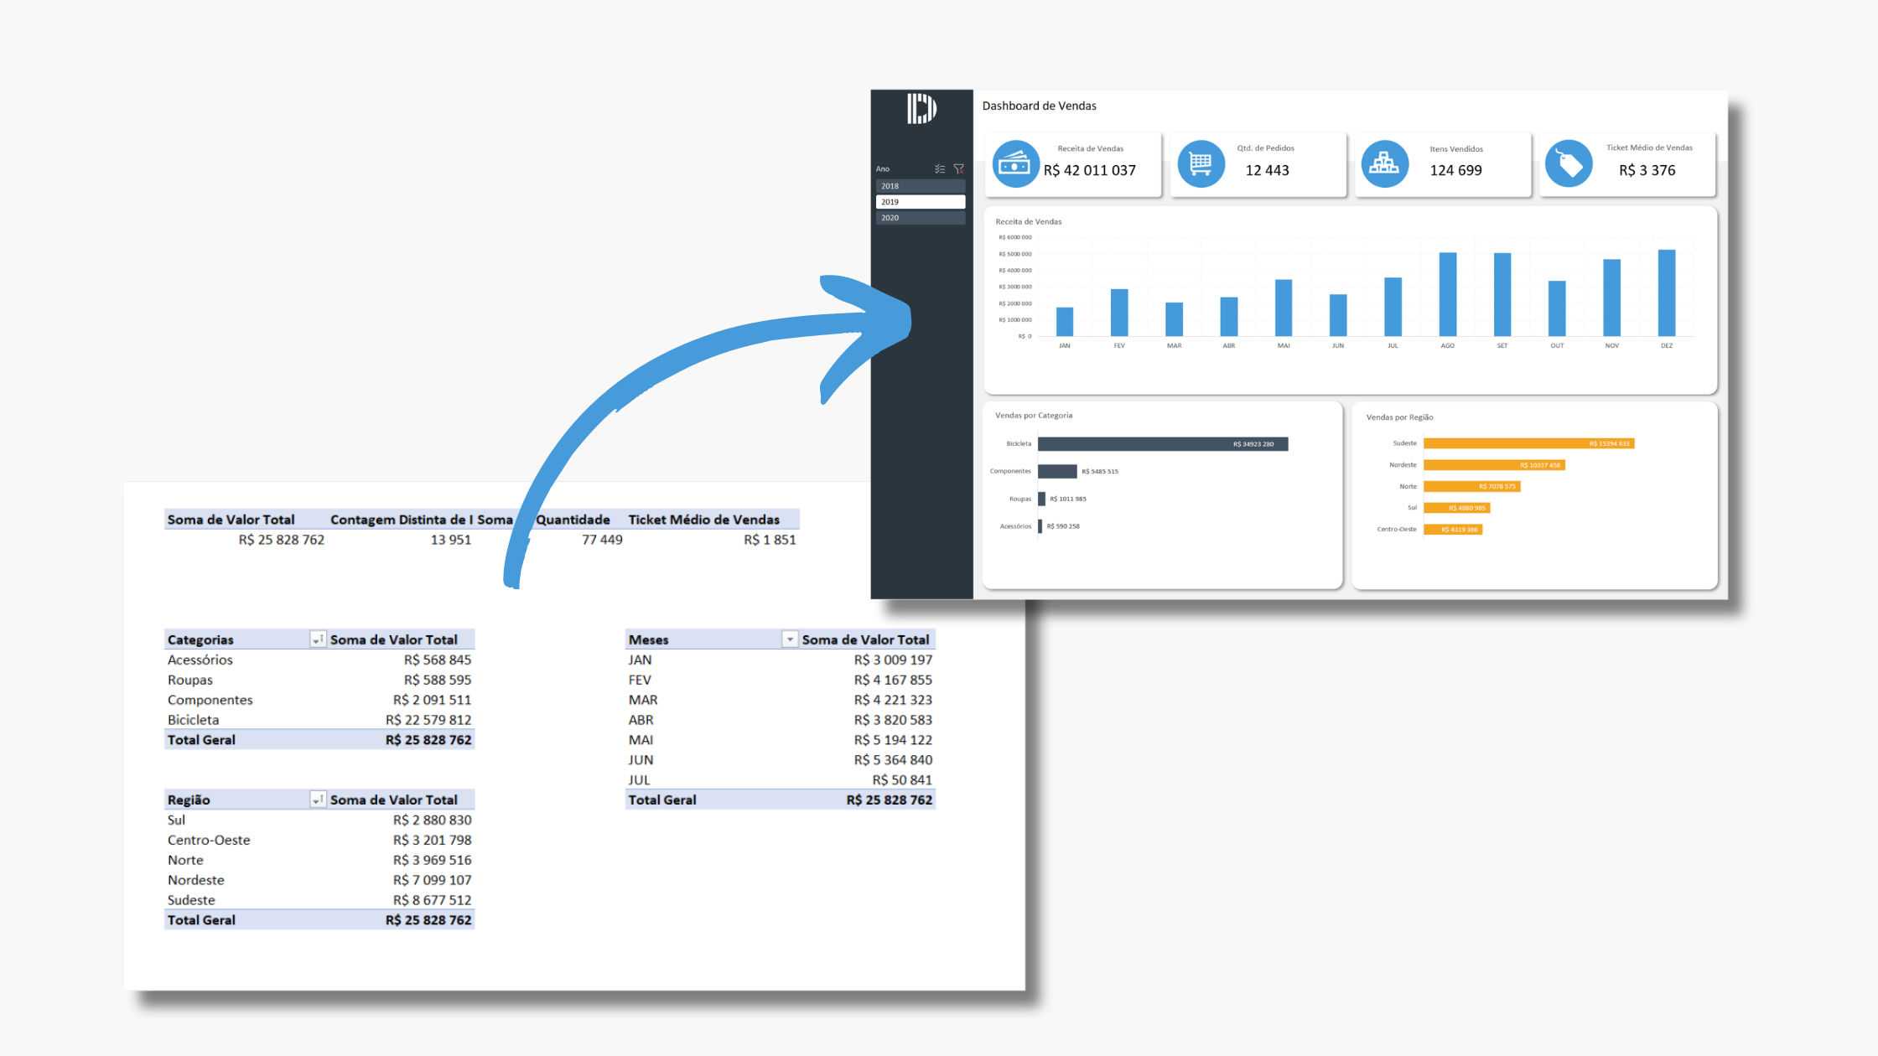Screen dimensions: 1878x1056
Task: Open the Região filter dropdown
Action: 318,799
